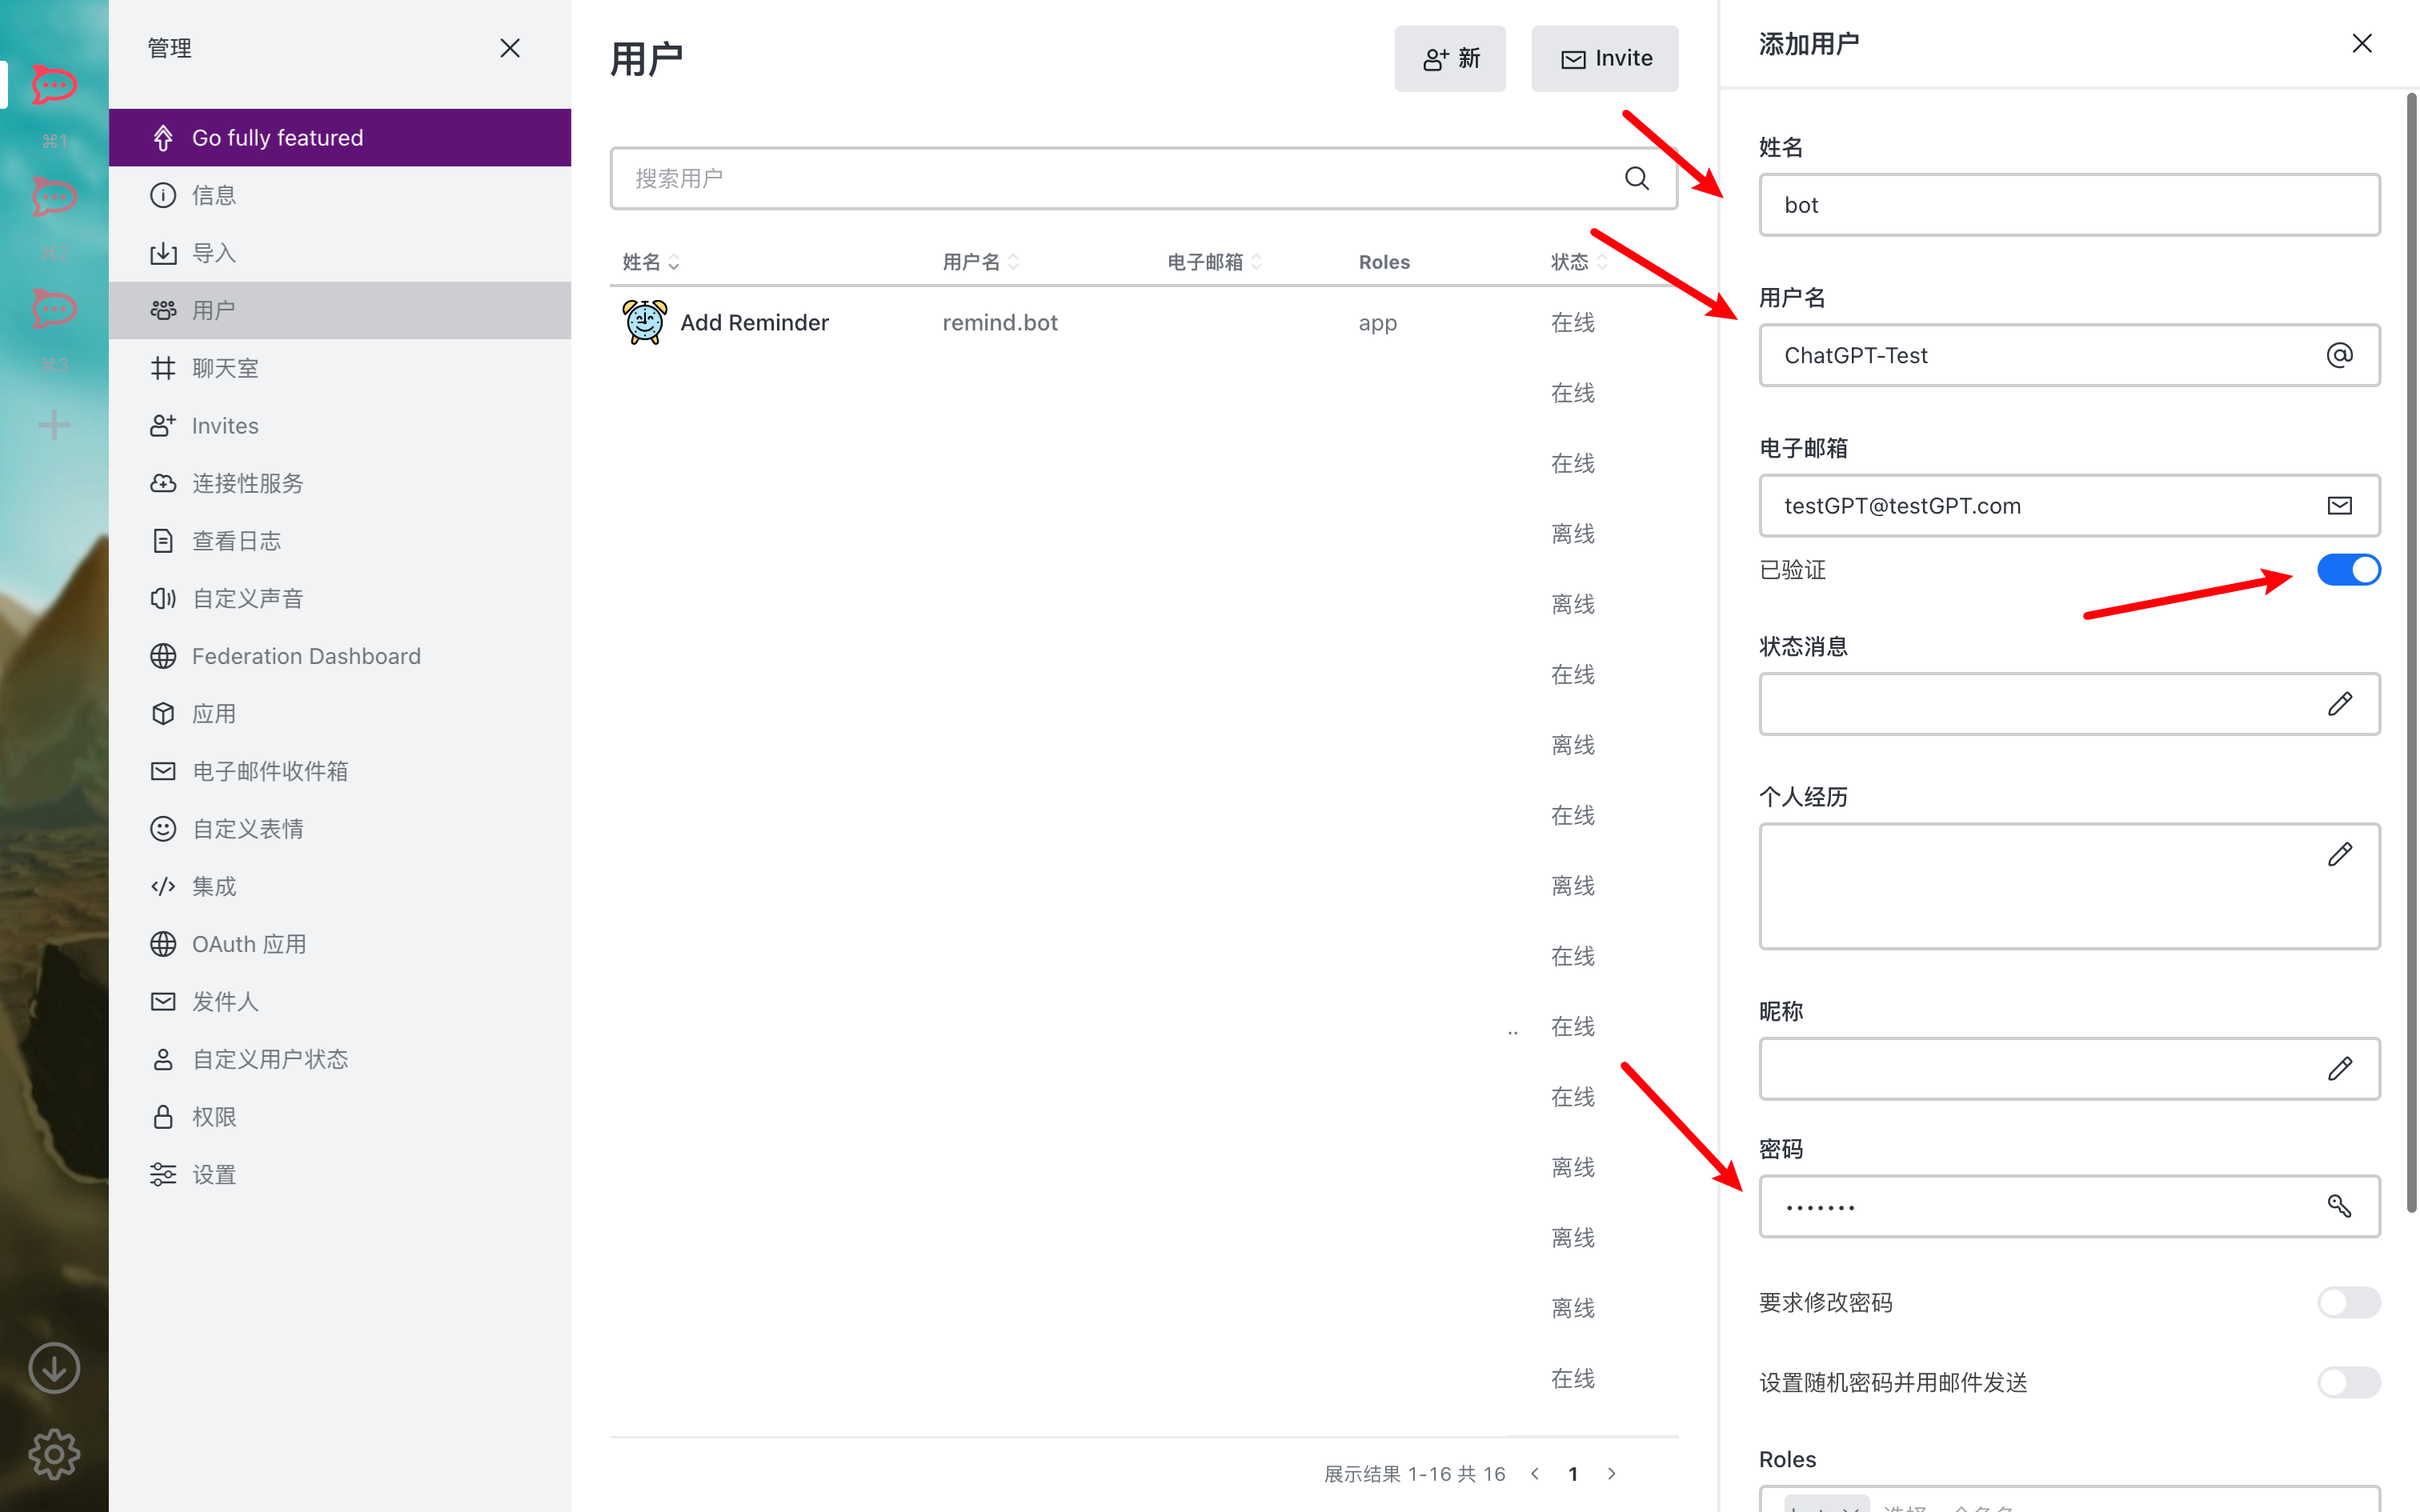Open the 连接性服务 section
2420x1512 pixels.
(340, 483)
